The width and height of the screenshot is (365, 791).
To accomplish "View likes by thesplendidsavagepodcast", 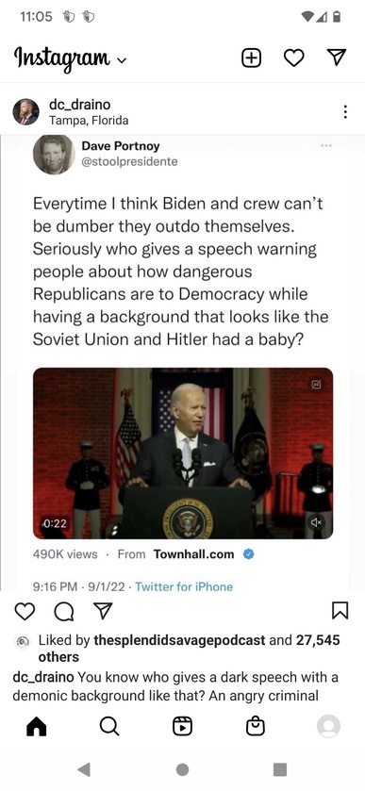I will click(x=179, y=640).
